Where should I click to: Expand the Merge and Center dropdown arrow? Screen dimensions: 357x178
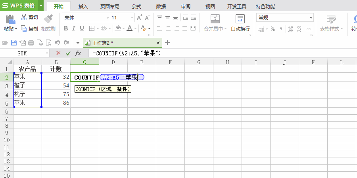click(x=225, y=29)
